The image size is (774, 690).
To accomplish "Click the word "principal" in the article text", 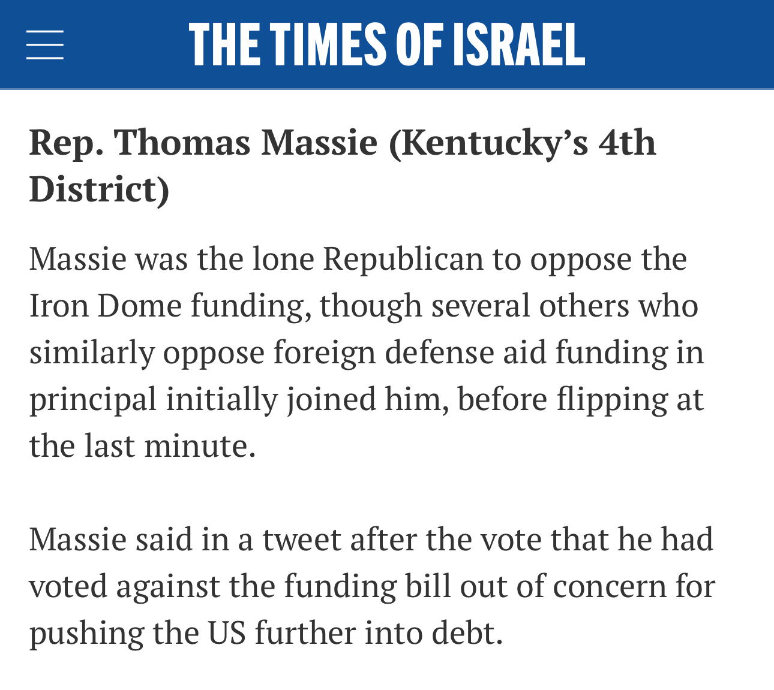I will (x=92, y=400).
